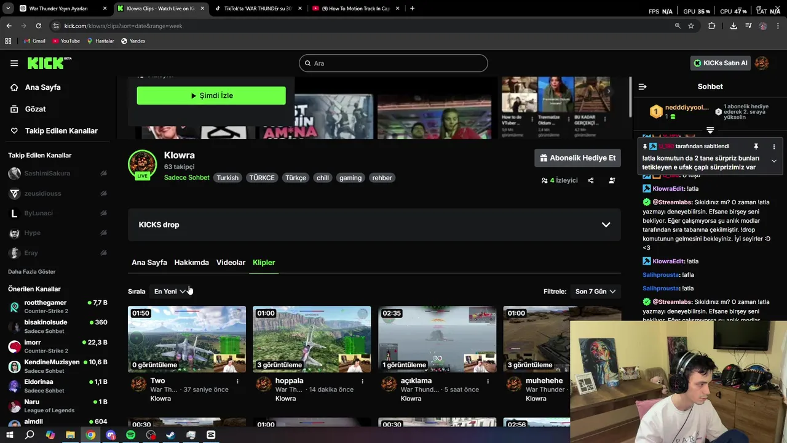
Task: Click the Şimdi İzle button
Action: tap(211, 95)
